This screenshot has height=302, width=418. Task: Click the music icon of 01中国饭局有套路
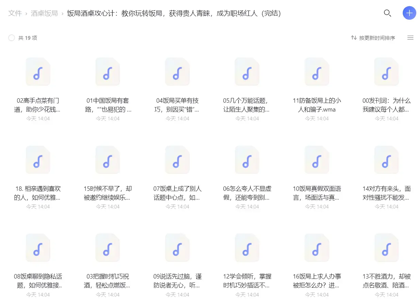coord(107,72)
